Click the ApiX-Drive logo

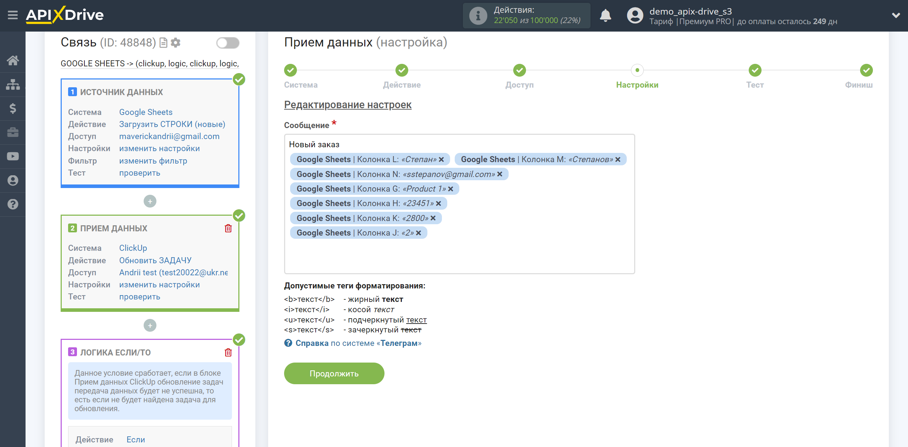[65, 15]
